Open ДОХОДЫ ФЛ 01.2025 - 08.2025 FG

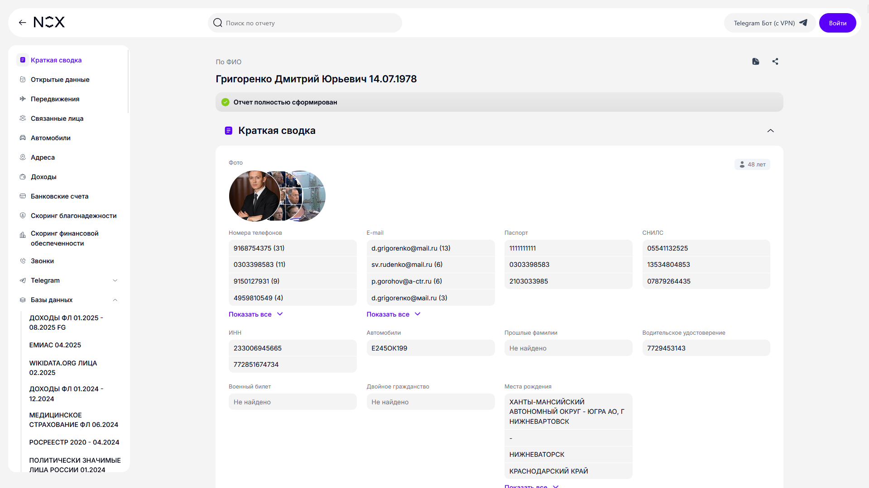pyautogui.click(x=66, y=322)
